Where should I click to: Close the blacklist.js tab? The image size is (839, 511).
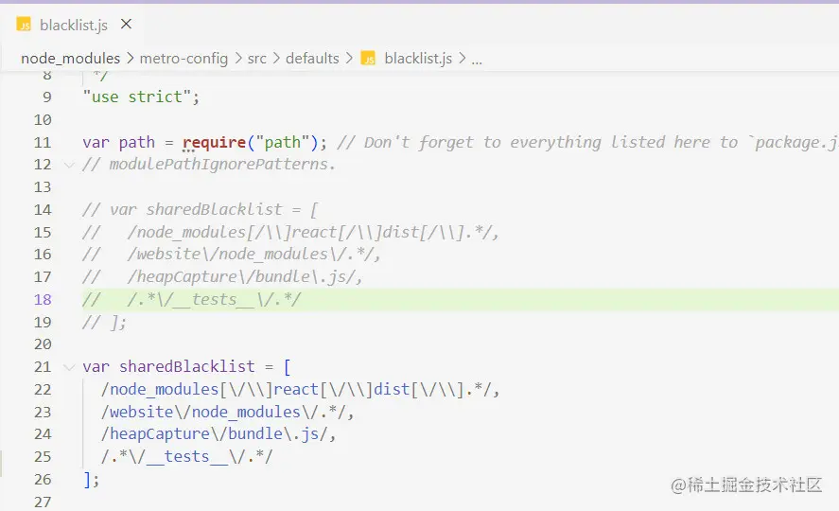click(127, 24)
